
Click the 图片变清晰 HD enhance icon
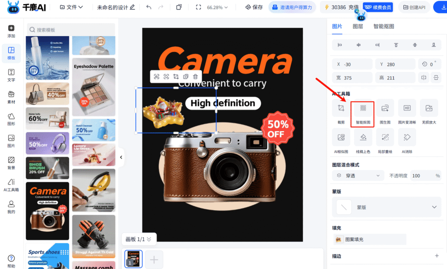click(x=407, y=109)
